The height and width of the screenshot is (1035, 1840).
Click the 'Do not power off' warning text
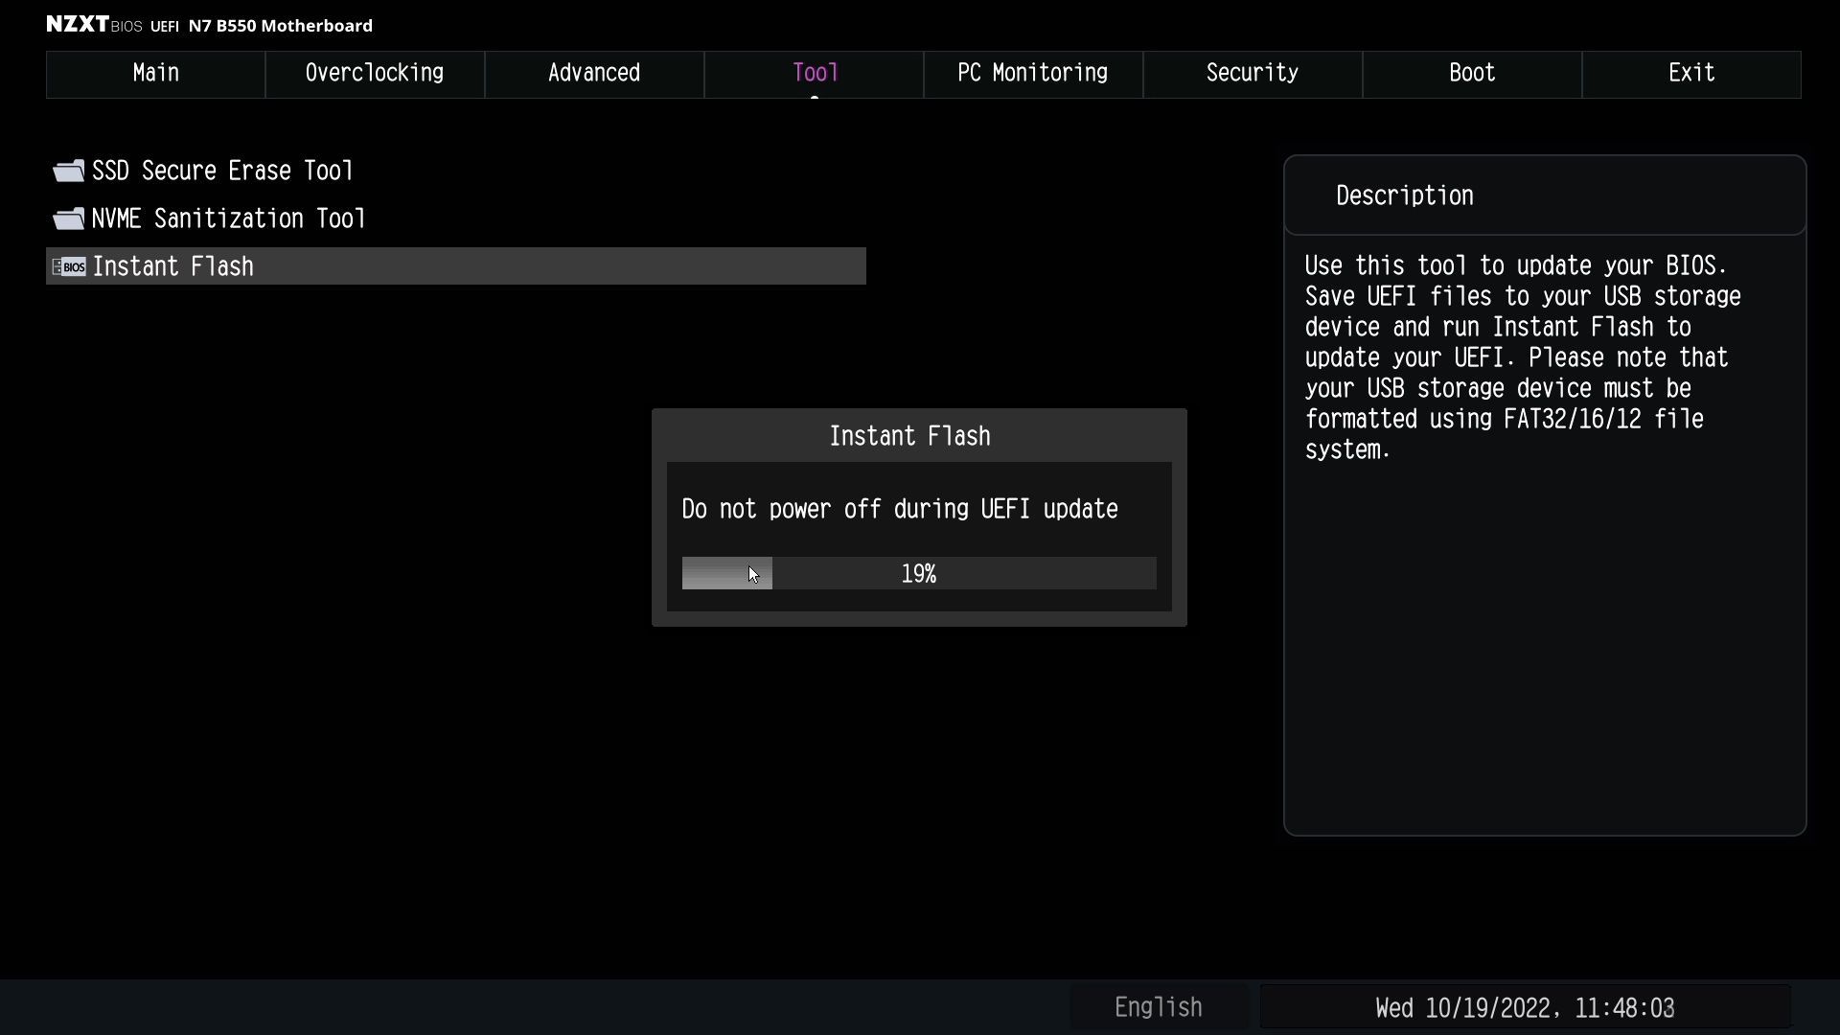pyautogui.click(x=899, y=509)
